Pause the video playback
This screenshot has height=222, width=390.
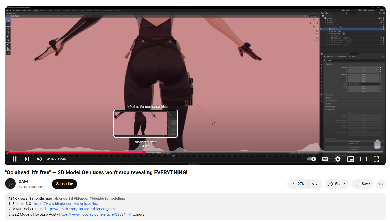click(15, 159)
